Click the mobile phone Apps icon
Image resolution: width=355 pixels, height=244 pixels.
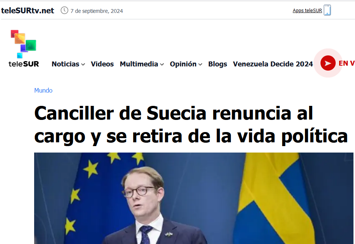327,10
